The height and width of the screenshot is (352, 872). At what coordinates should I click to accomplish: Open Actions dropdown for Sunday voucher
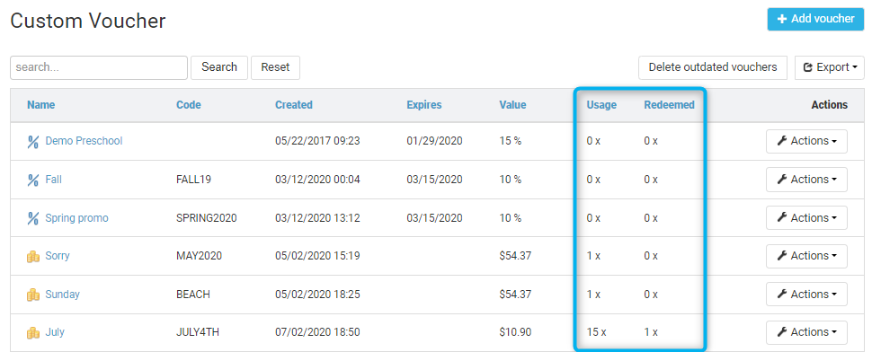point(806,295)
